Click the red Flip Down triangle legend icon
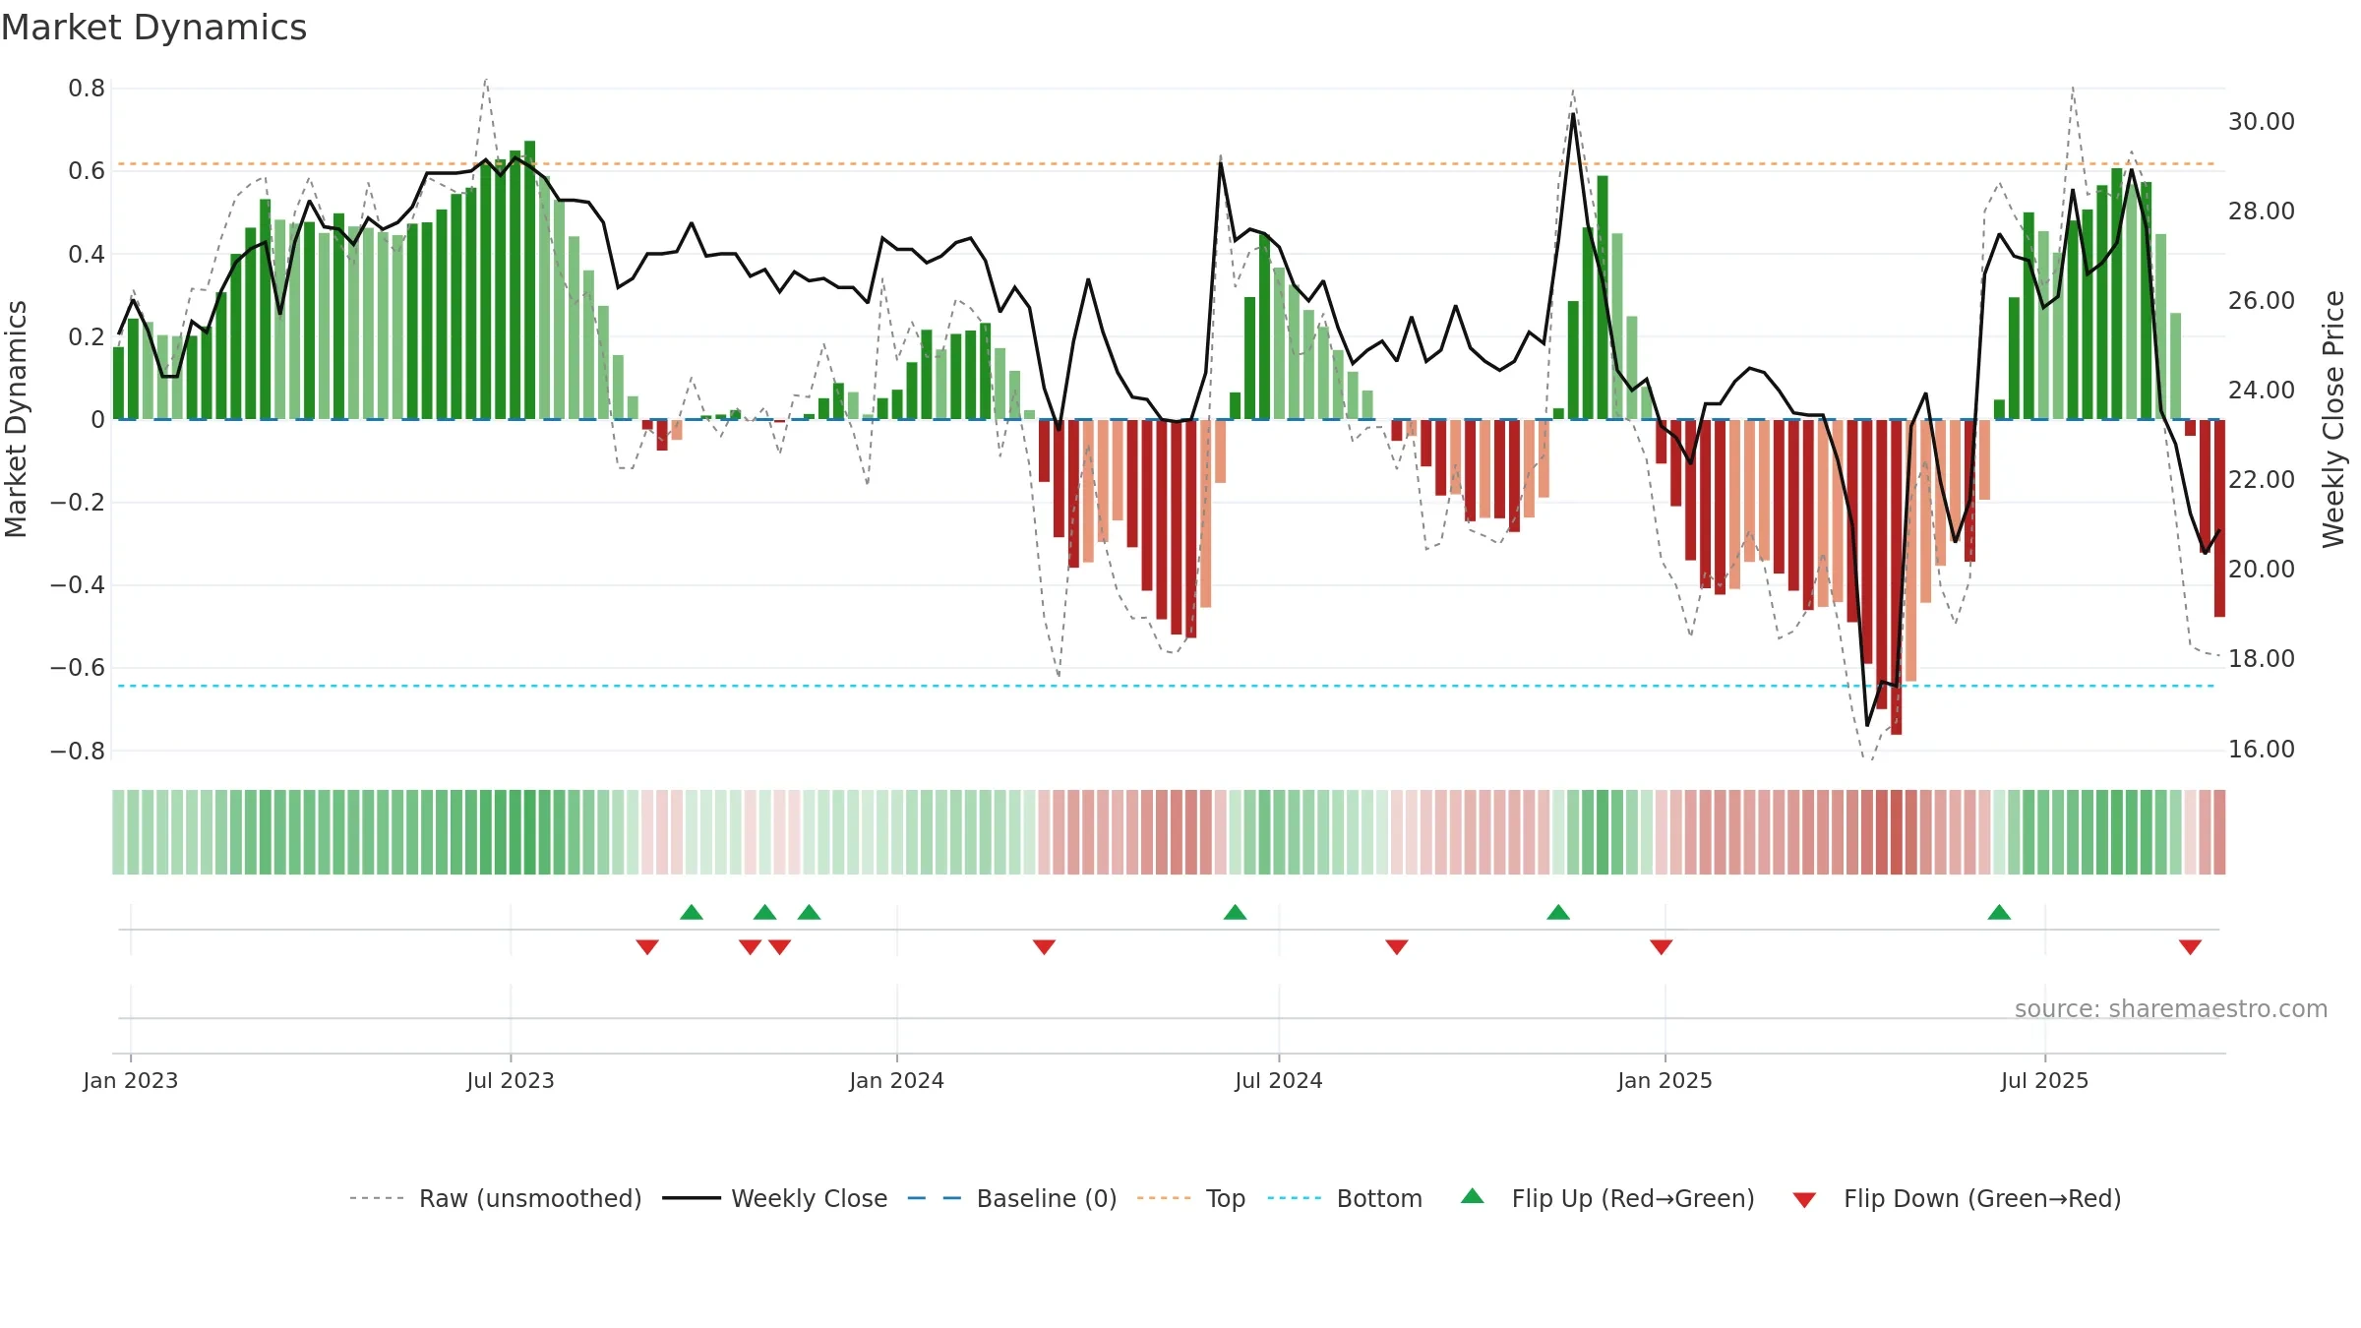2361x1328 pixels. pyautogui.click(x=1804, y=1200)
